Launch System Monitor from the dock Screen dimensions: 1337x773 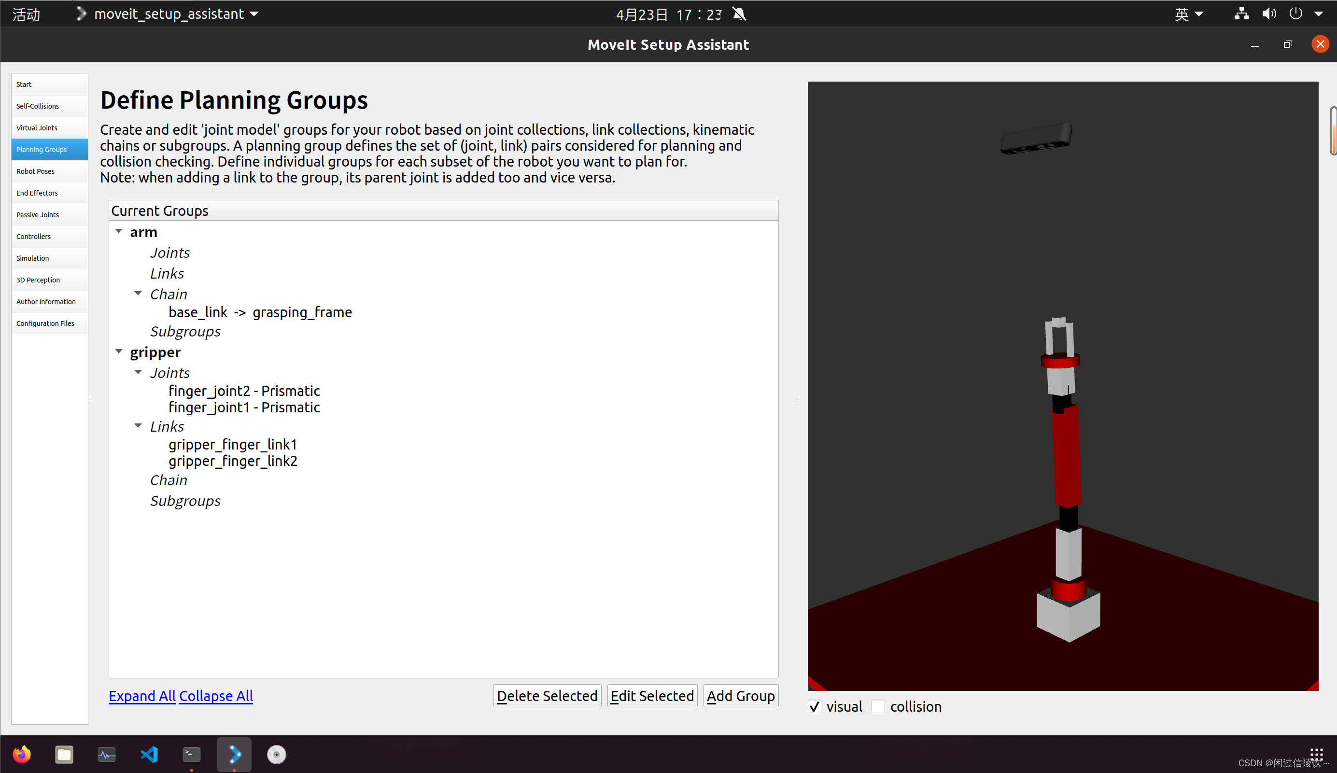107,754
